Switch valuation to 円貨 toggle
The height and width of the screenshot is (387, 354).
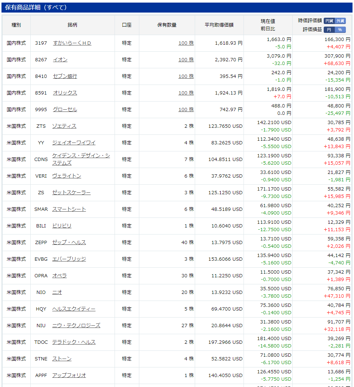(x=329, y=21)
